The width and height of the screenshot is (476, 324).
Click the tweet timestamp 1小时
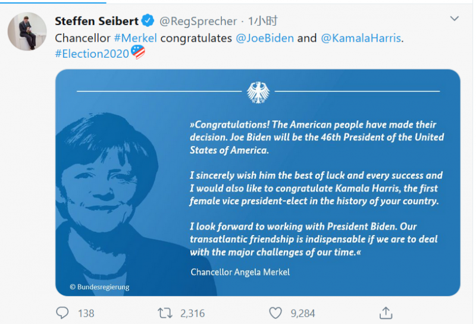(x=262, y=21)
